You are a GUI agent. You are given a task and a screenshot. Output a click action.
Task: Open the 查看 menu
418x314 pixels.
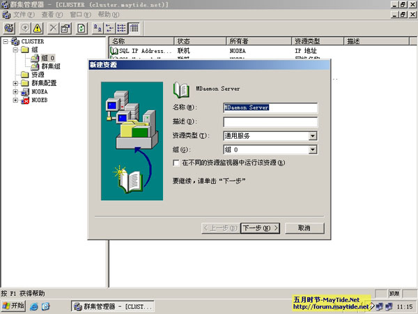[52, 15]
